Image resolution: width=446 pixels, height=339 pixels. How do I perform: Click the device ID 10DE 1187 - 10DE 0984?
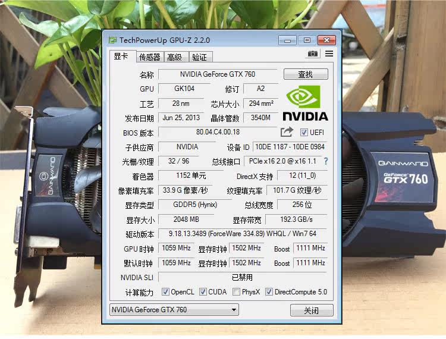(290, 147)
